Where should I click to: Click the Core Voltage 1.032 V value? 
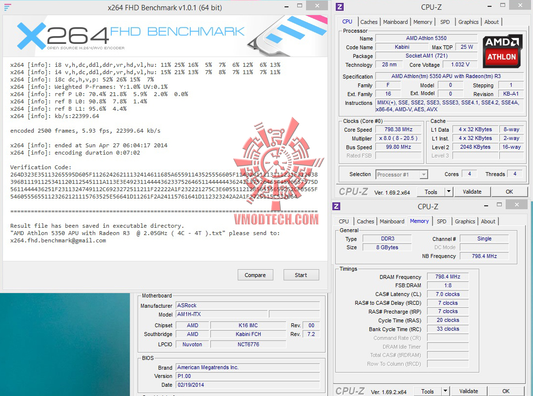point(460,64)
